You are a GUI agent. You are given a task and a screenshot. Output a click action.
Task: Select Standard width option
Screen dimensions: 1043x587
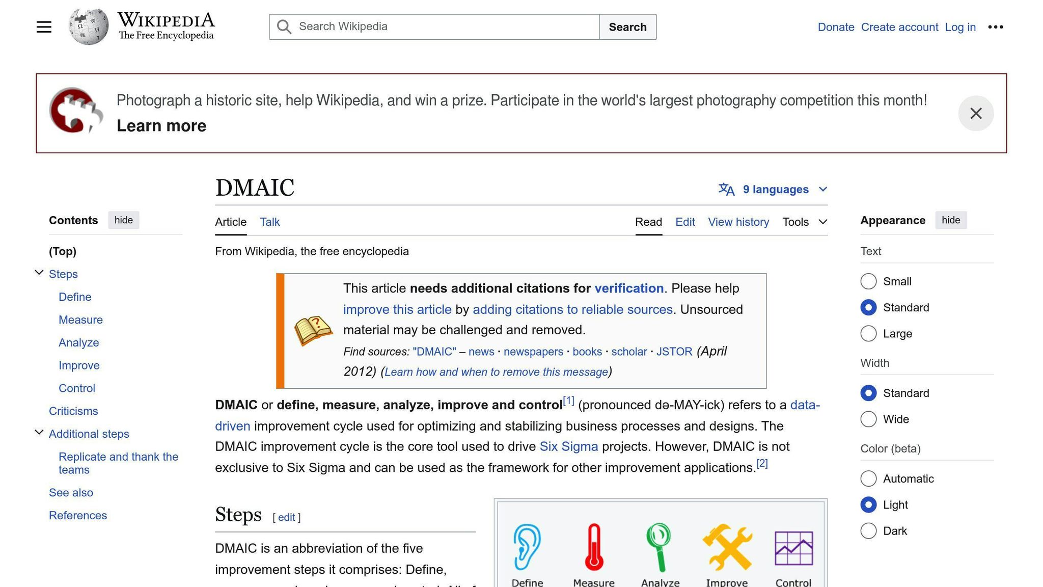[868, 393]
